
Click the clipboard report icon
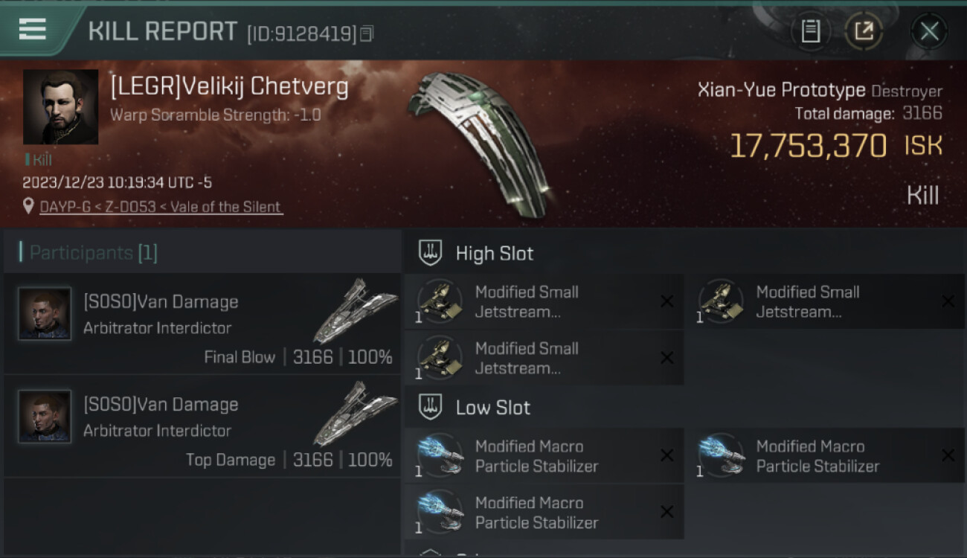pos(811,31)
